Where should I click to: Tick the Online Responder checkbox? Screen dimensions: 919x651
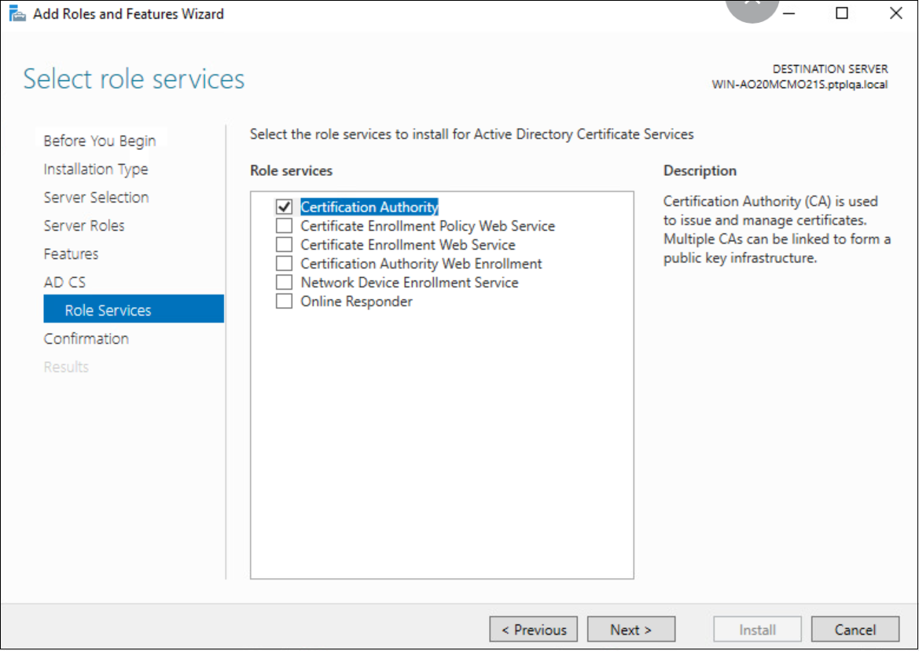pyautogui.click(x=285, y=301)
